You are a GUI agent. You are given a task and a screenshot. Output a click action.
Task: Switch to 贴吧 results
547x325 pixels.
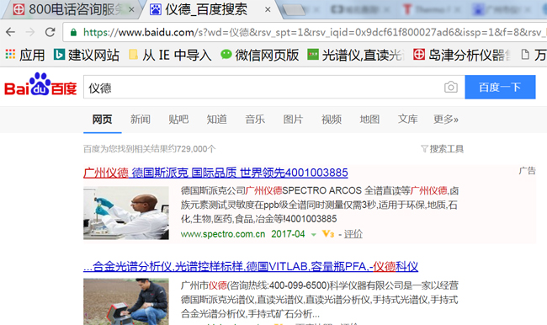point(178,120)
